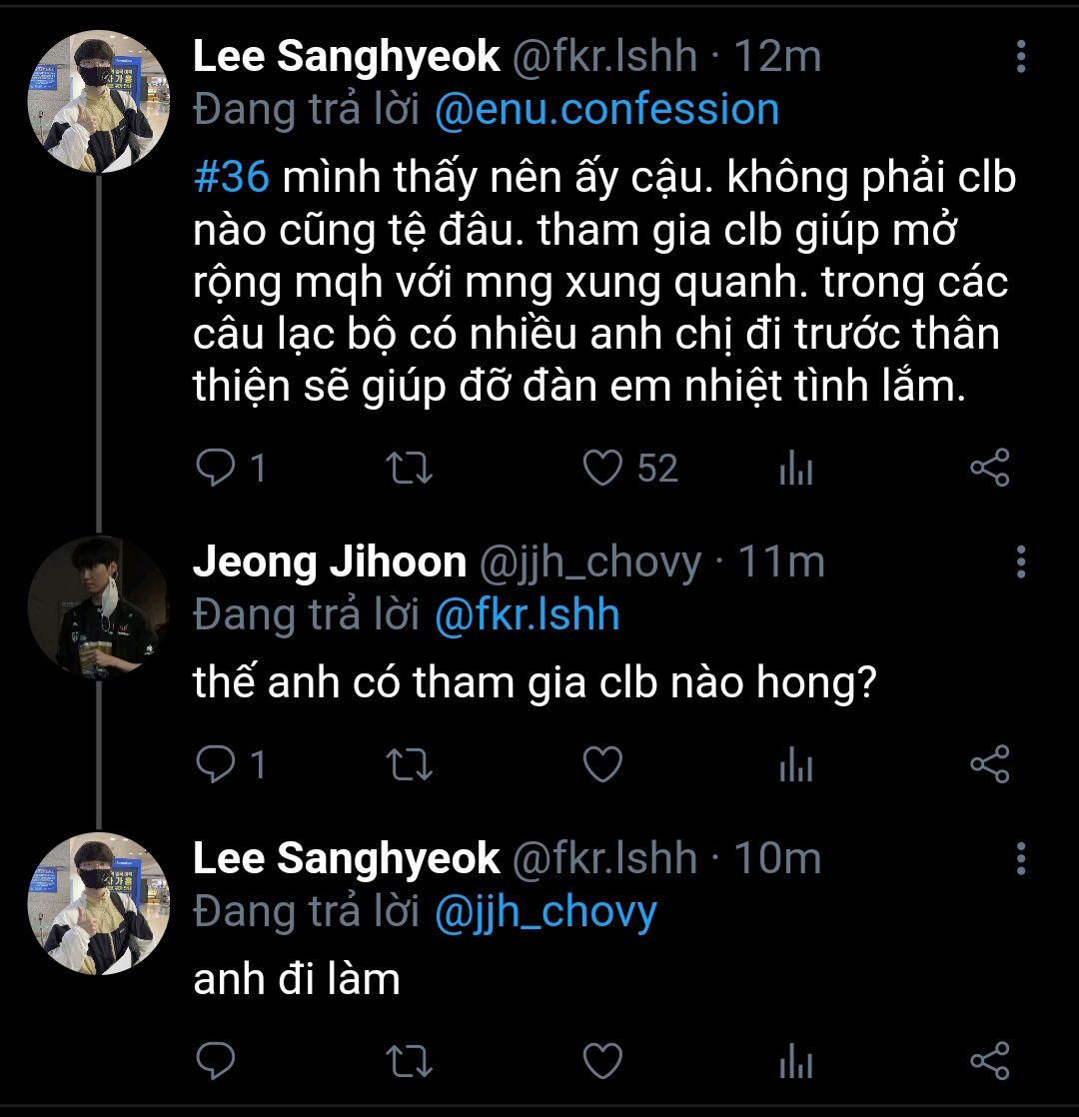Open the #36 hashtag link
Viewport: 1079px width, 1117px height.
[x=230, y=178]
